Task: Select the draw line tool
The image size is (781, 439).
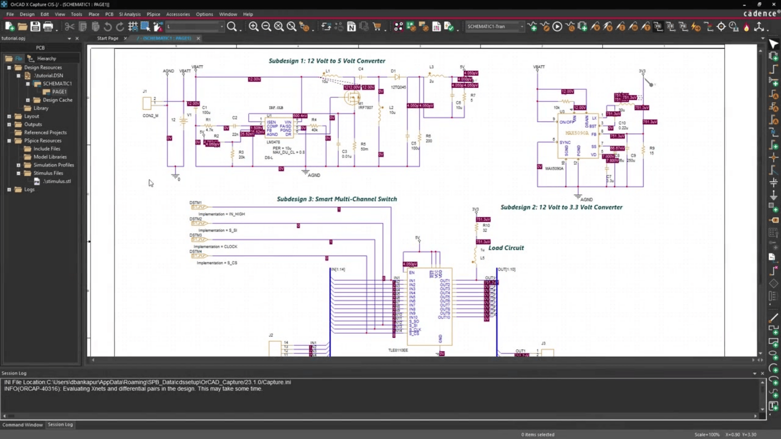Action: (773, 317)
